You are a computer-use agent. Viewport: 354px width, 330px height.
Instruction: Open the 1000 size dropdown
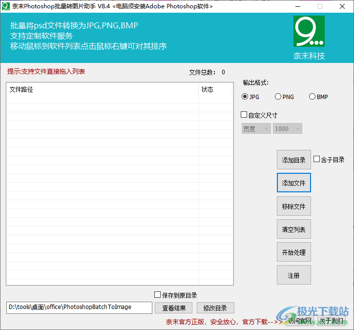coord(288,128)
